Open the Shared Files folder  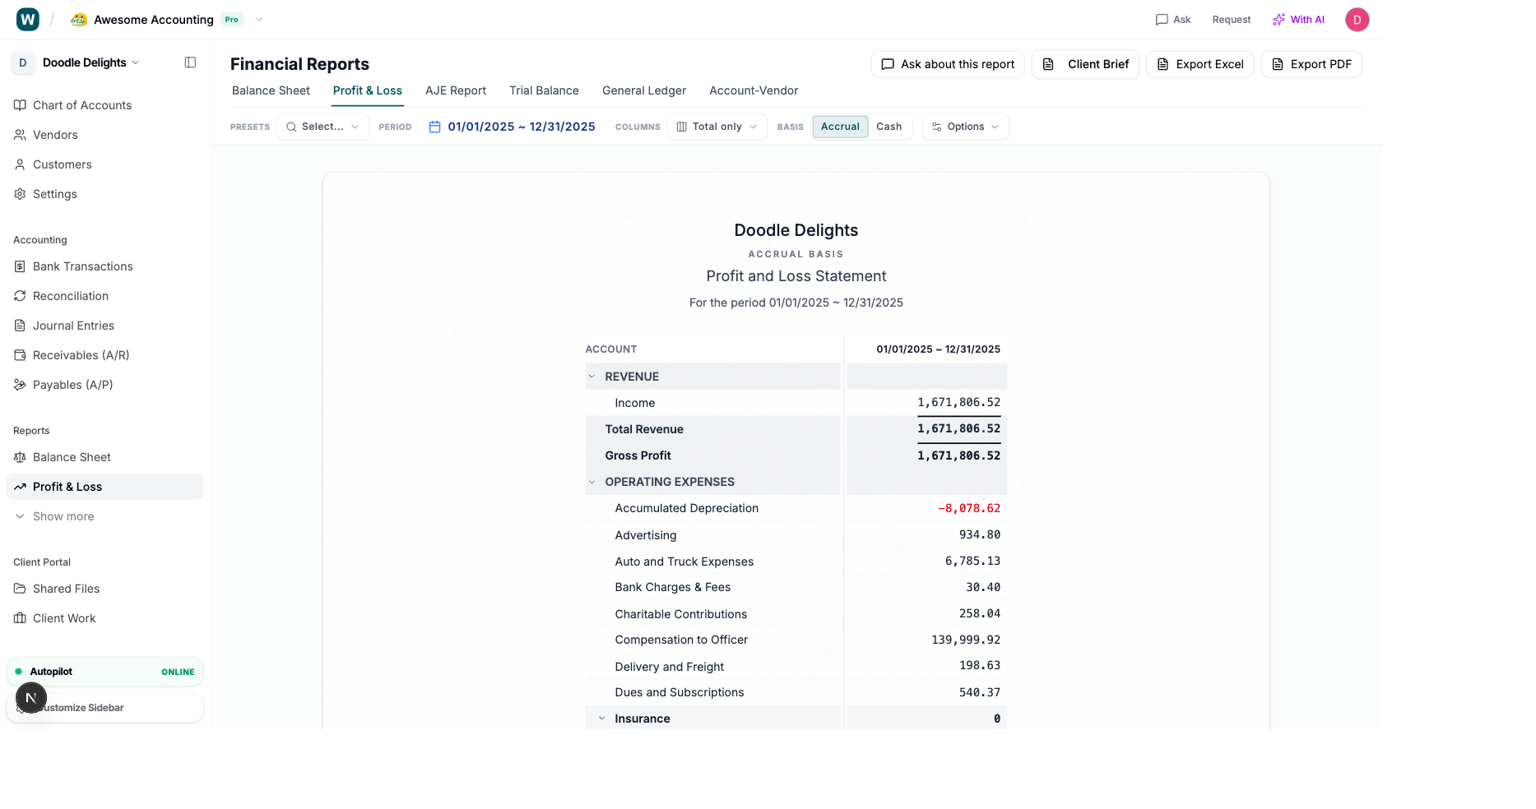point(66,589)
